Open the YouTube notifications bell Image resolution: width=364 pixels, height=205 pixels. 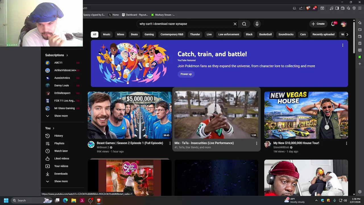point(333,24)
